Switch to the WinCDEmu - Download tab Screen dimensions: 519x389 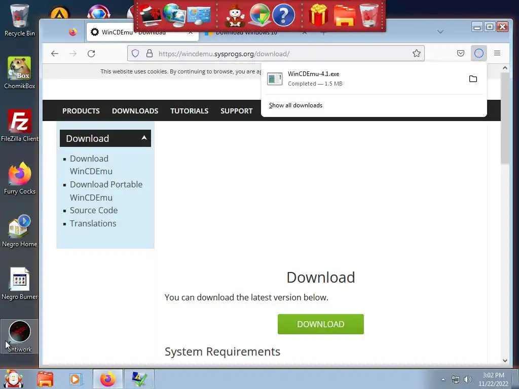pyautogui.click(x=142, y=32)
